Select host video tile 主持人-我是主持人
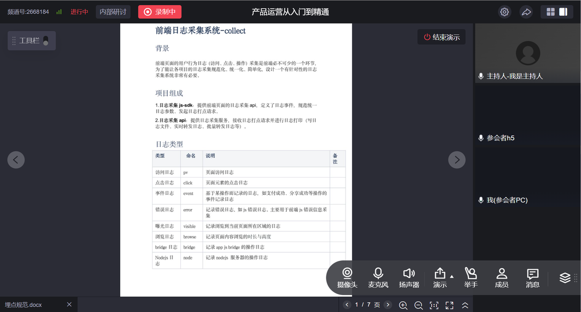 click(527, 53)
